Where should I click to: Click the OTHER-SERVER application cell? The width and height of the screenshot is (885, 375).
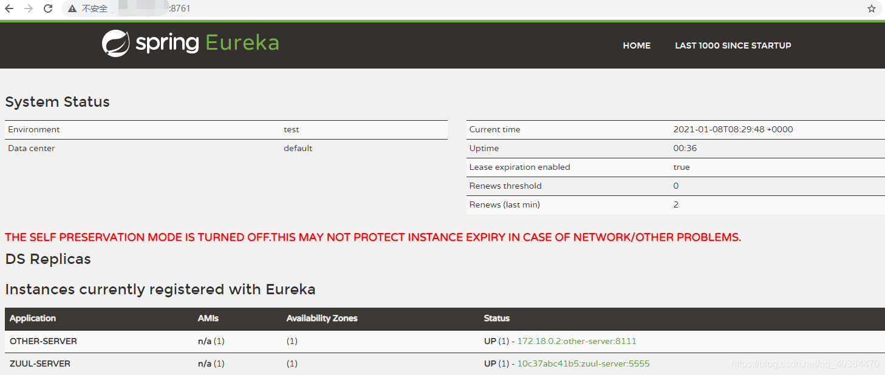pos(44,341)
